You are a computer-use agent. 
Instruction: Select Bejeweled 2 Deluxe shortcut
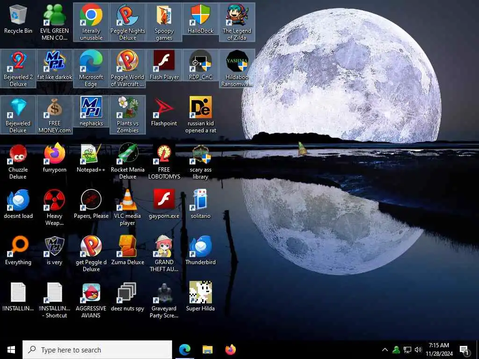[18, 68]
